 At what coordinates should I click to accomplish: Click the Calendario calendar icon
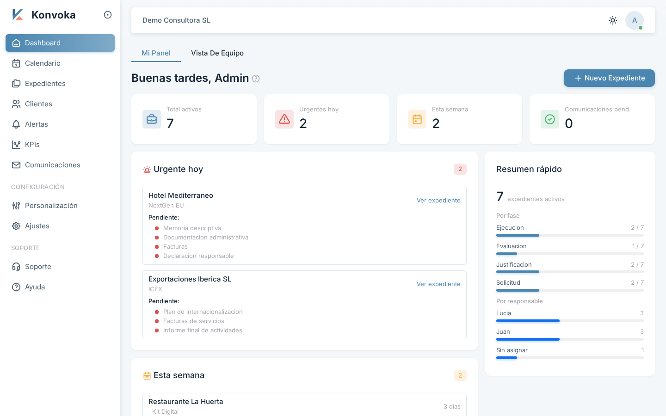(16, 63)
